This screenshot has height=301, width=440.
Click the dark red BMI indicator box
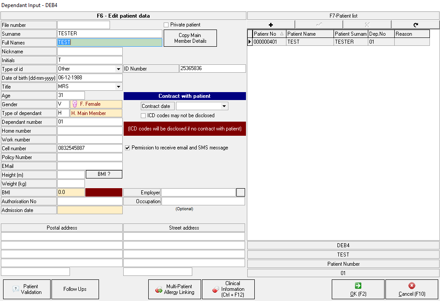(103, 193)
